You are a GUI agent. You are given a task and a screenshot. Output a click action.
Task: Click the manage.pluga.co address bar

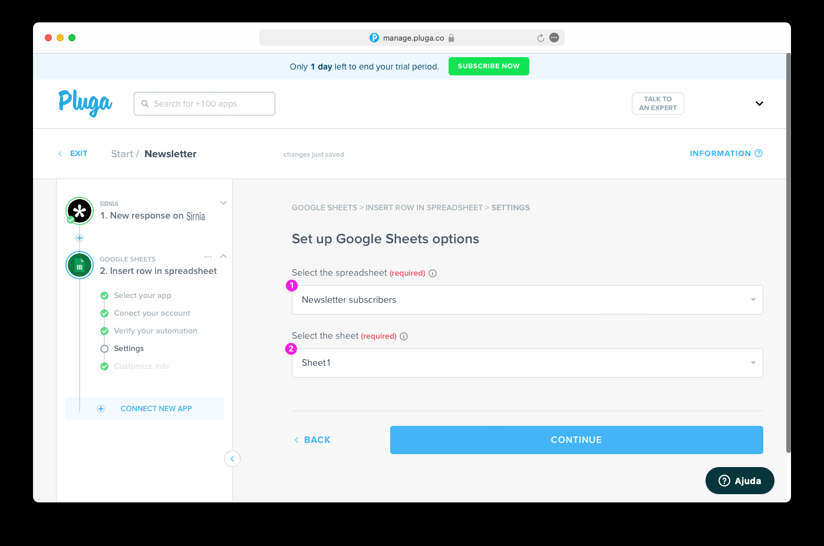tap(412, 38)
